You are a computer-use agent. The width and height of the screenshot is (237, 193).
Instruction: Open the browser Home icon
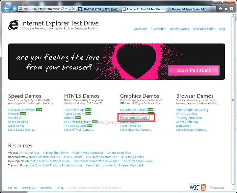(x=221, y=9)
